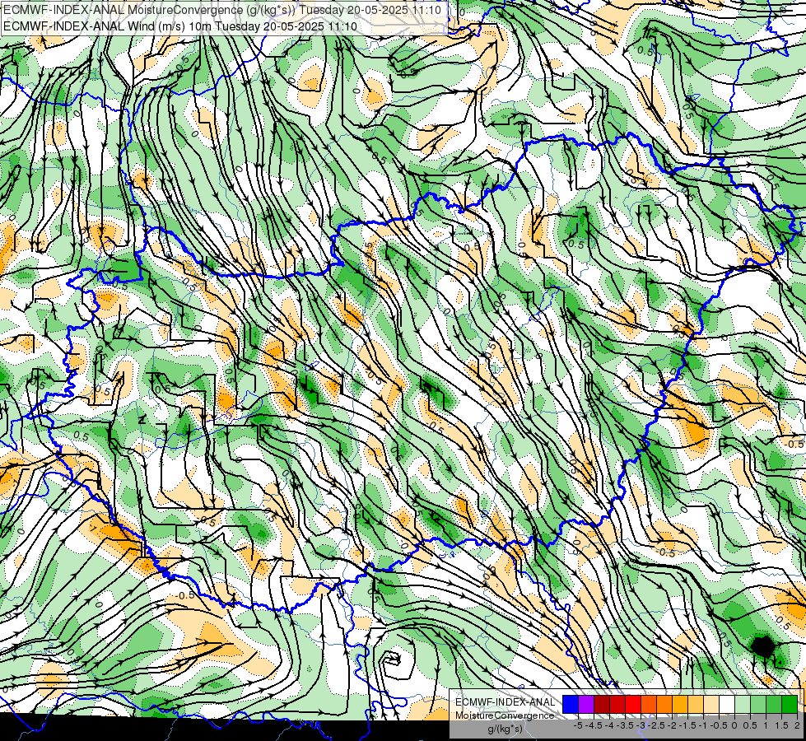Viewport: 806px width, 741px height.
Task: Pick the dark maroon swatch above -4
Action: click(x=602, y=704)
